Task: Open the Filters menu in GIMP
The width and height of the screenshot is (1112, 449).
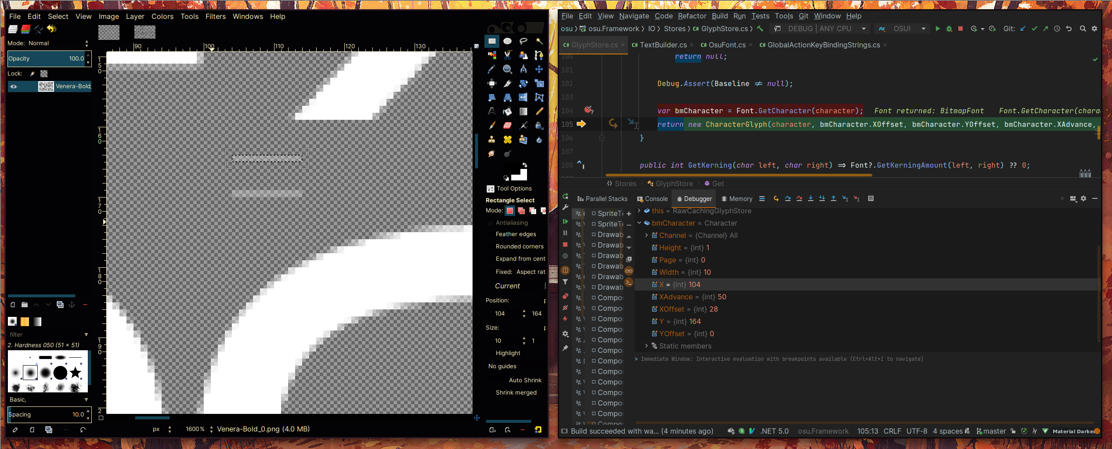Action: tap(216, 16)
